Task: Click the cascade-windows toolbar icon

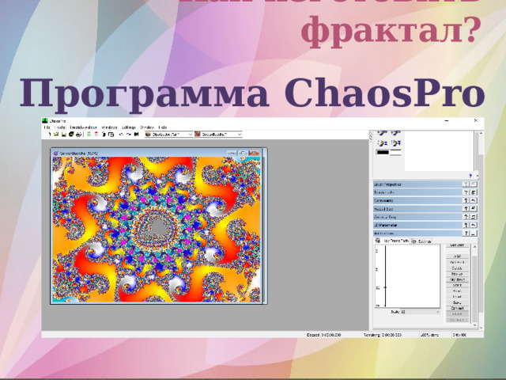Action: tap(111, 134)
